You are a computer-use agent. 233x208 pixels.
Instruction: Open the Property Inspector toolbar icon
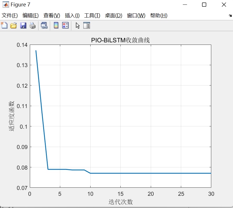tap(87, 25)
